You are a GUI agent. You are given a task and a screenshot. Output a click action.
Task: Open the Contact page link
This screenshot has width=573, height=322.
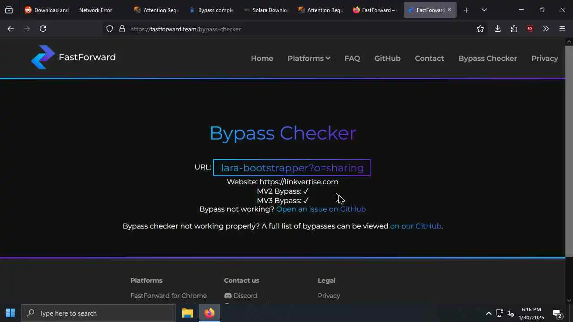click(x=429, y=58)
